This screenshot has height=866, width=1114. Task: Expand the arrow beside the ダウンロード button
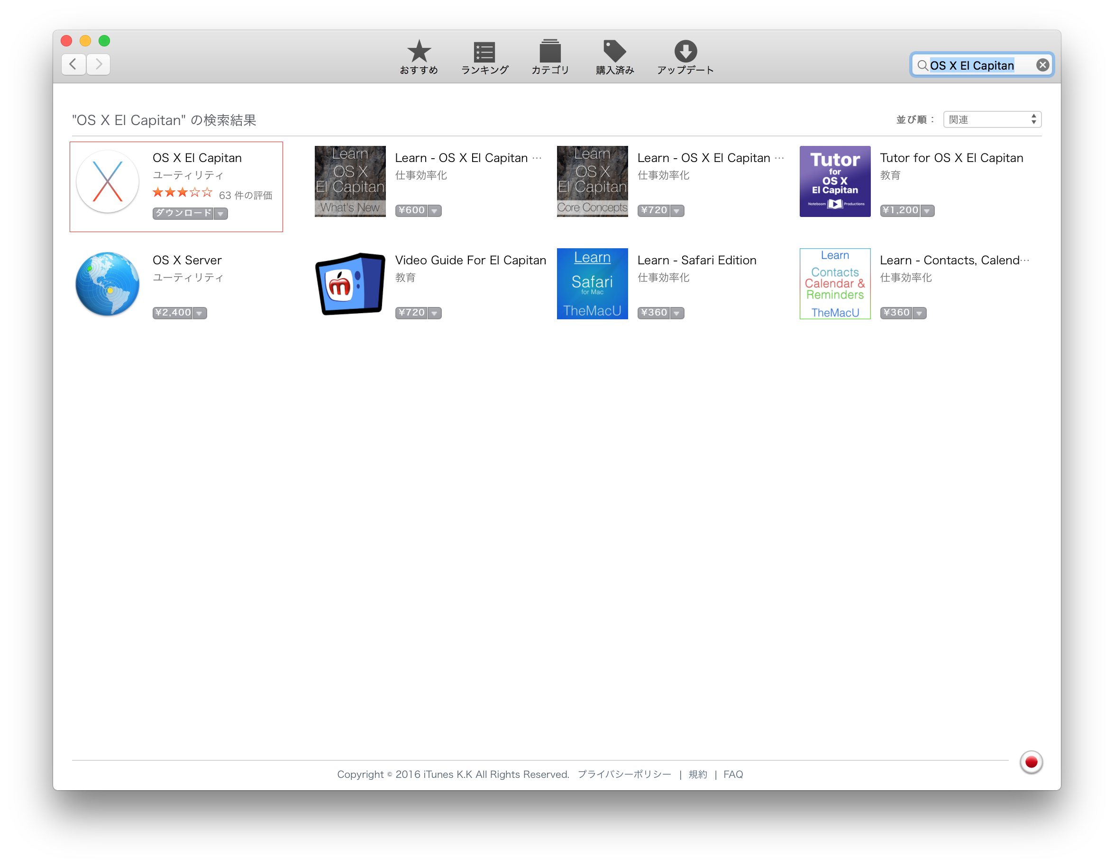221,214
